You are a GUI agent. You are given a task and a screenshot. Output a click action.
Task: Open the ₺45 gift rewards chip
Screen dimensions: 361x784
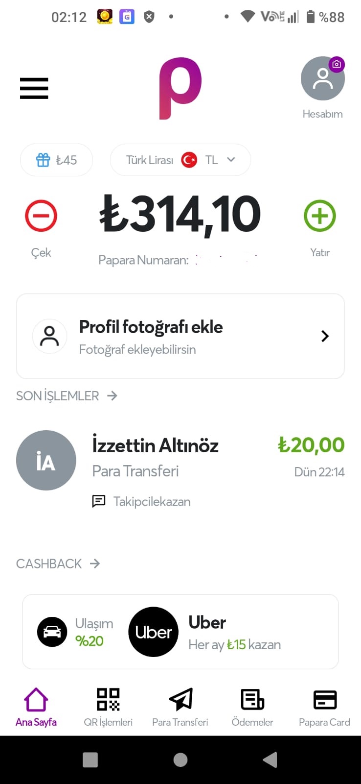56,160
